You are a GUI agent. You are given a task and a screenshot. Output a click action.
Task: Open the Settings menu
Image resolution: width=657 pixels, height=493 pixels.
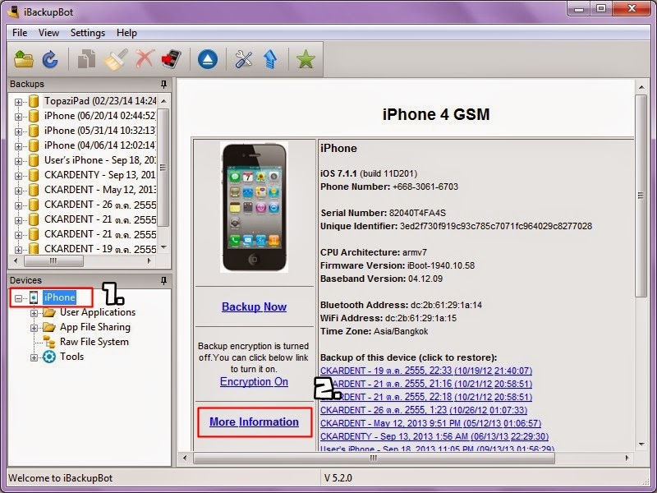pos(88,33)
